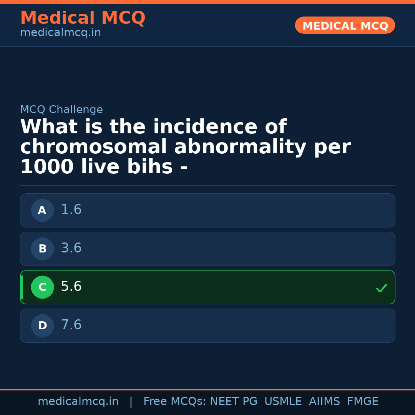Screen dimensions: 415x415
Task: Choose the highlighted 5.6 answer
Action: click(x=71, y=287)
